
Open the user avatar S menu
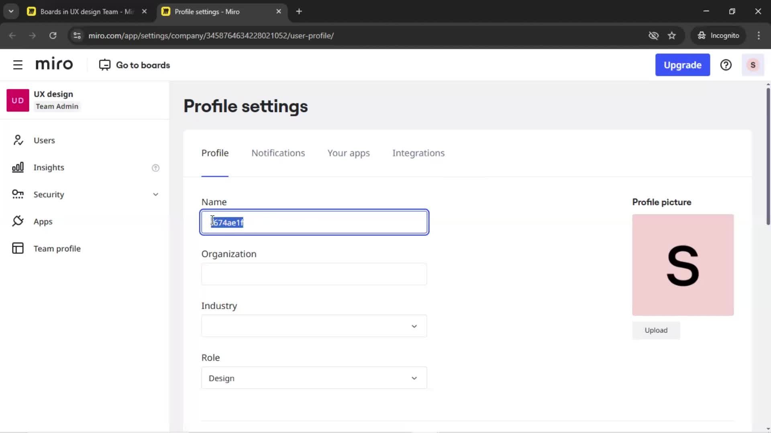pyautogui.click(x=753, y=65)
